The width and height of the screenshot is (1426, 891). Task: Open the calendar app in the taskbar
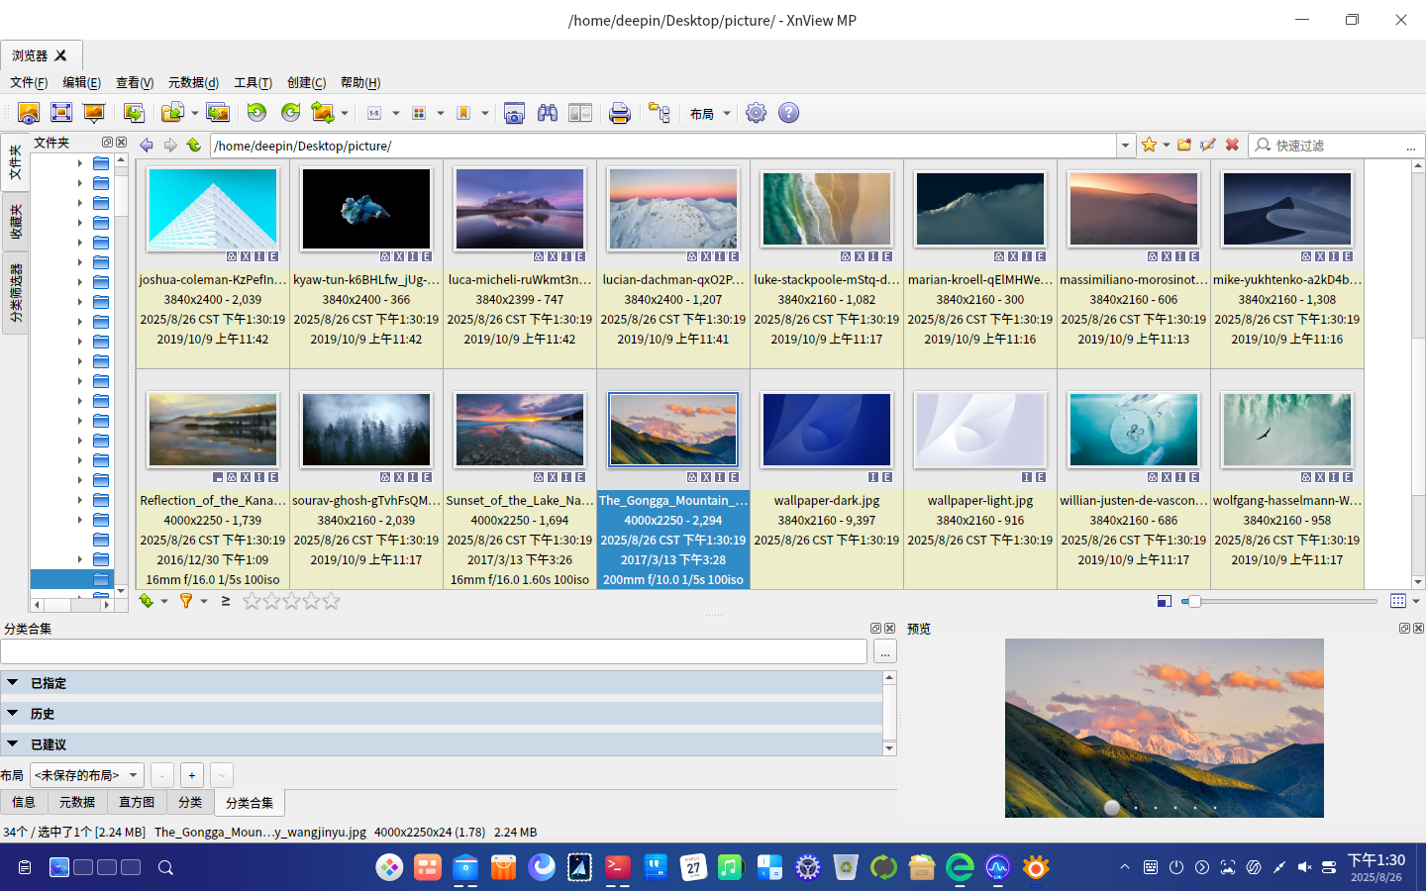pyautogui.click(x=693, y=868)
